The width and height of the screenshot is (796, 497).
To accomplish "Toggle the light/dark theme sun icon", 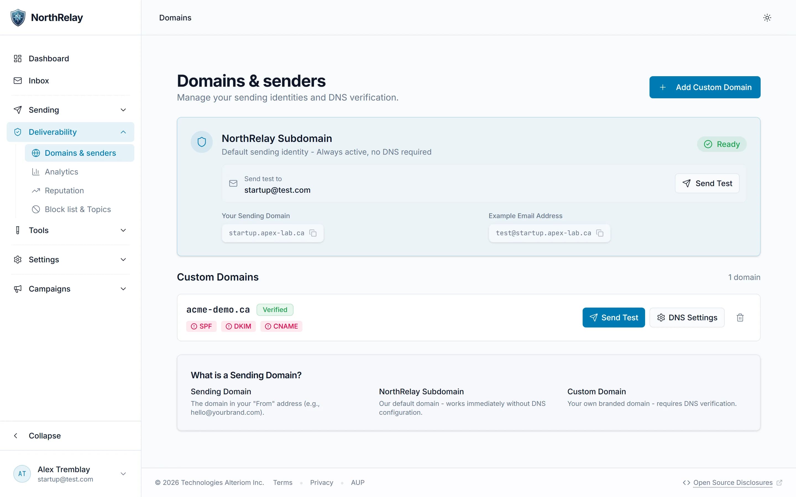I will pyautogui.click(x=767, y=18).
